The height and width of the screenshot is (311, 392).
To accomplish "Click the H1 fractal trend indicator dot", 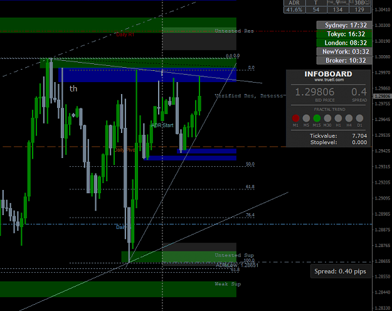I will 338,118.
